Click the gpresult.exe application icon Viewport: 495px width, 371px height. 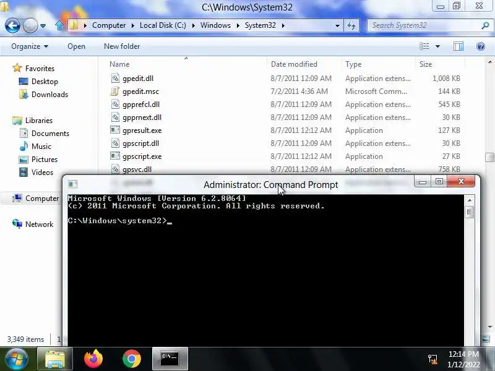tap(115, 130)
